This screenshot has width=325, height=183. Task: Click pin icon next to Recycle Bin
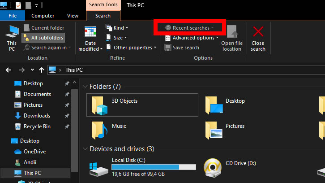tap(67, 126)
